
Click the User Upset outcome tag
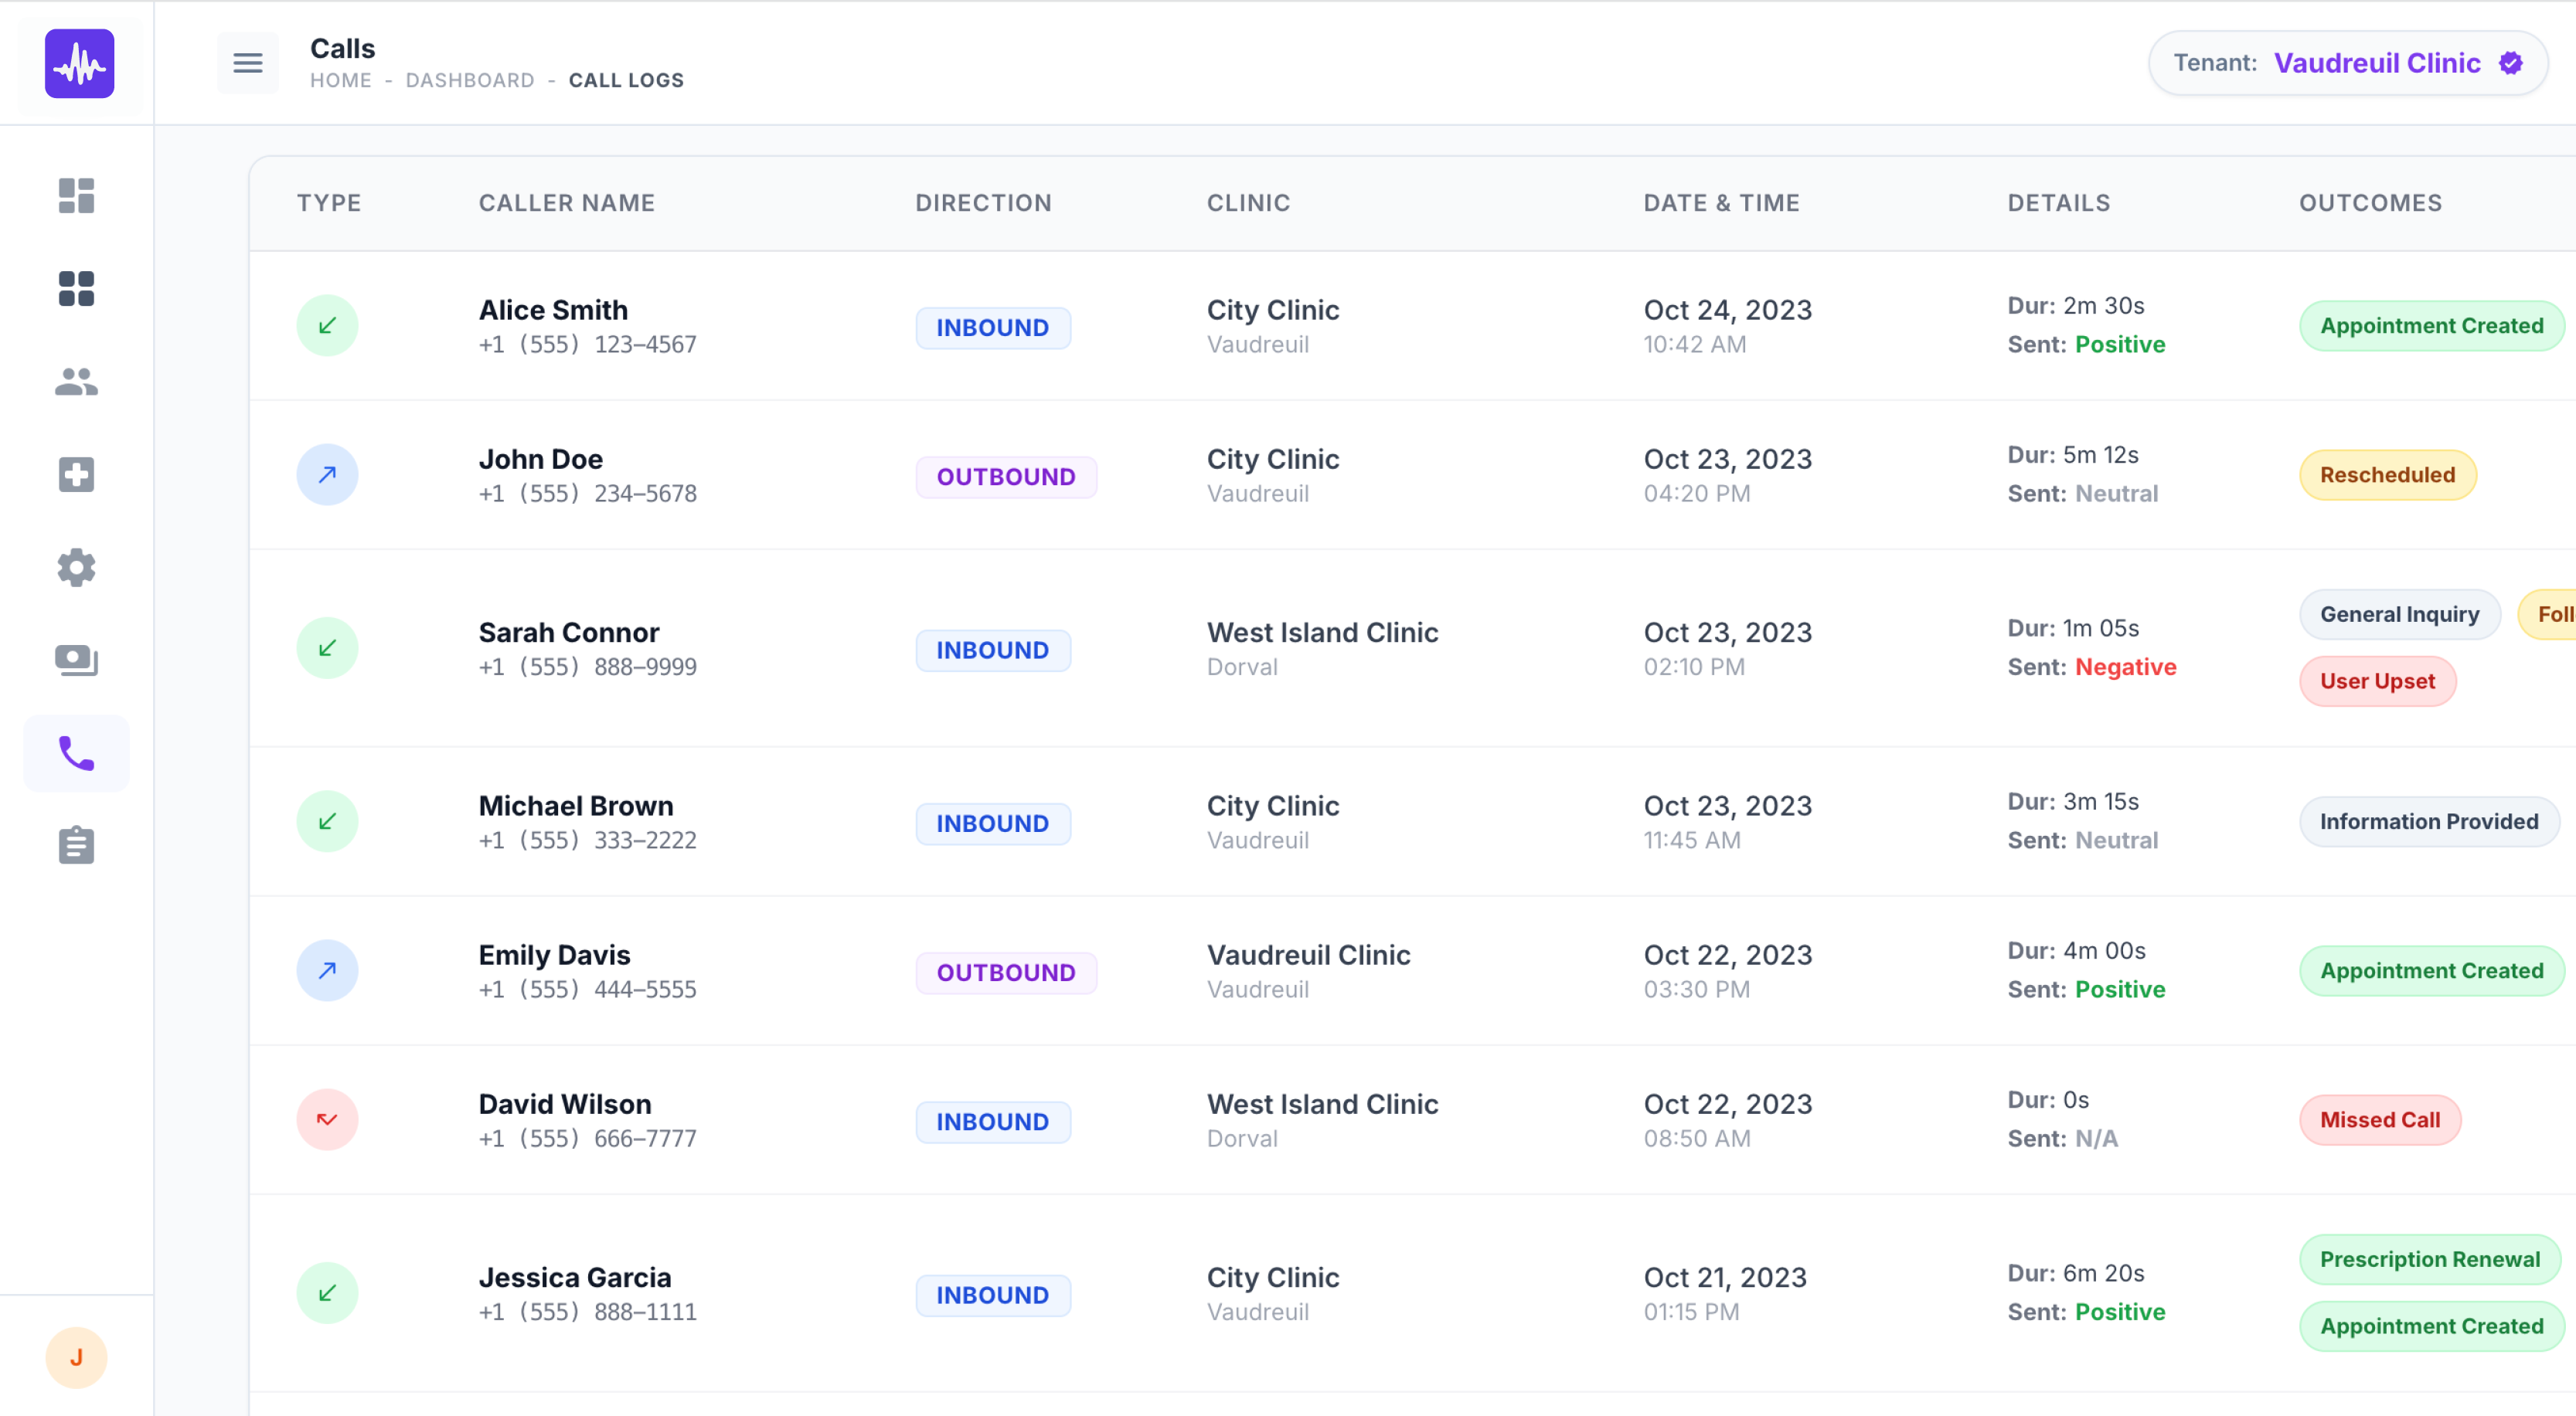coord(2376,681)
